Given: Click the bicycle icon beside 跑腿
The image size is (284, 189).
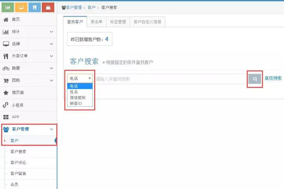Looking at the screenshot, I should [6, 69].
